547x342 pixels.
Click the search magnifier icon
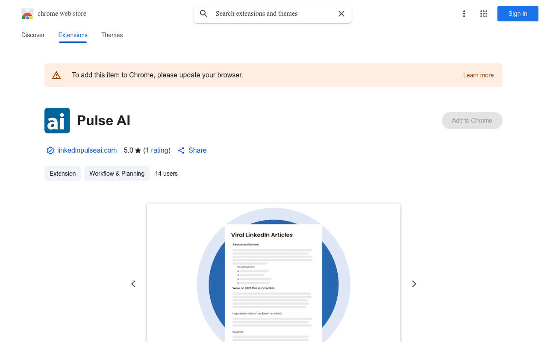tap(204, 14)
